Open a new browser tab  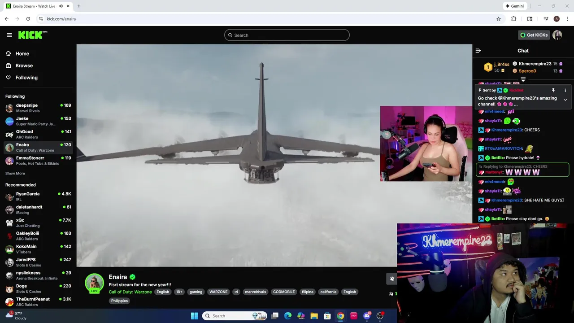(x=79, y=6)
